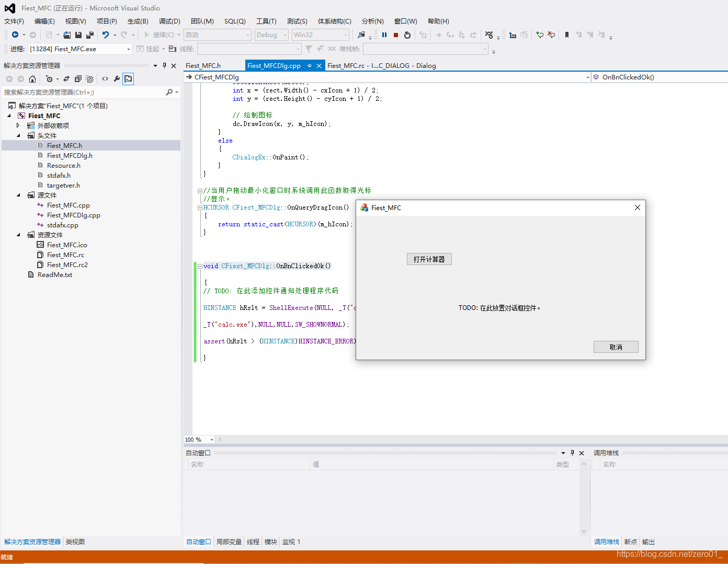The image size is (728, 564).
Task: Open the 工具(T) menu
Action: (266, 21)
